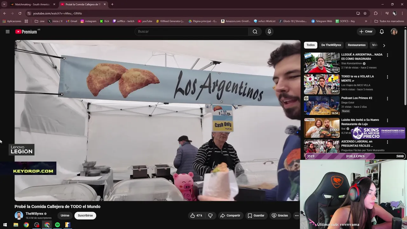
Task: Open Podcast Los Primos #2 thumbnail
Action: click(x=322, y=106)
